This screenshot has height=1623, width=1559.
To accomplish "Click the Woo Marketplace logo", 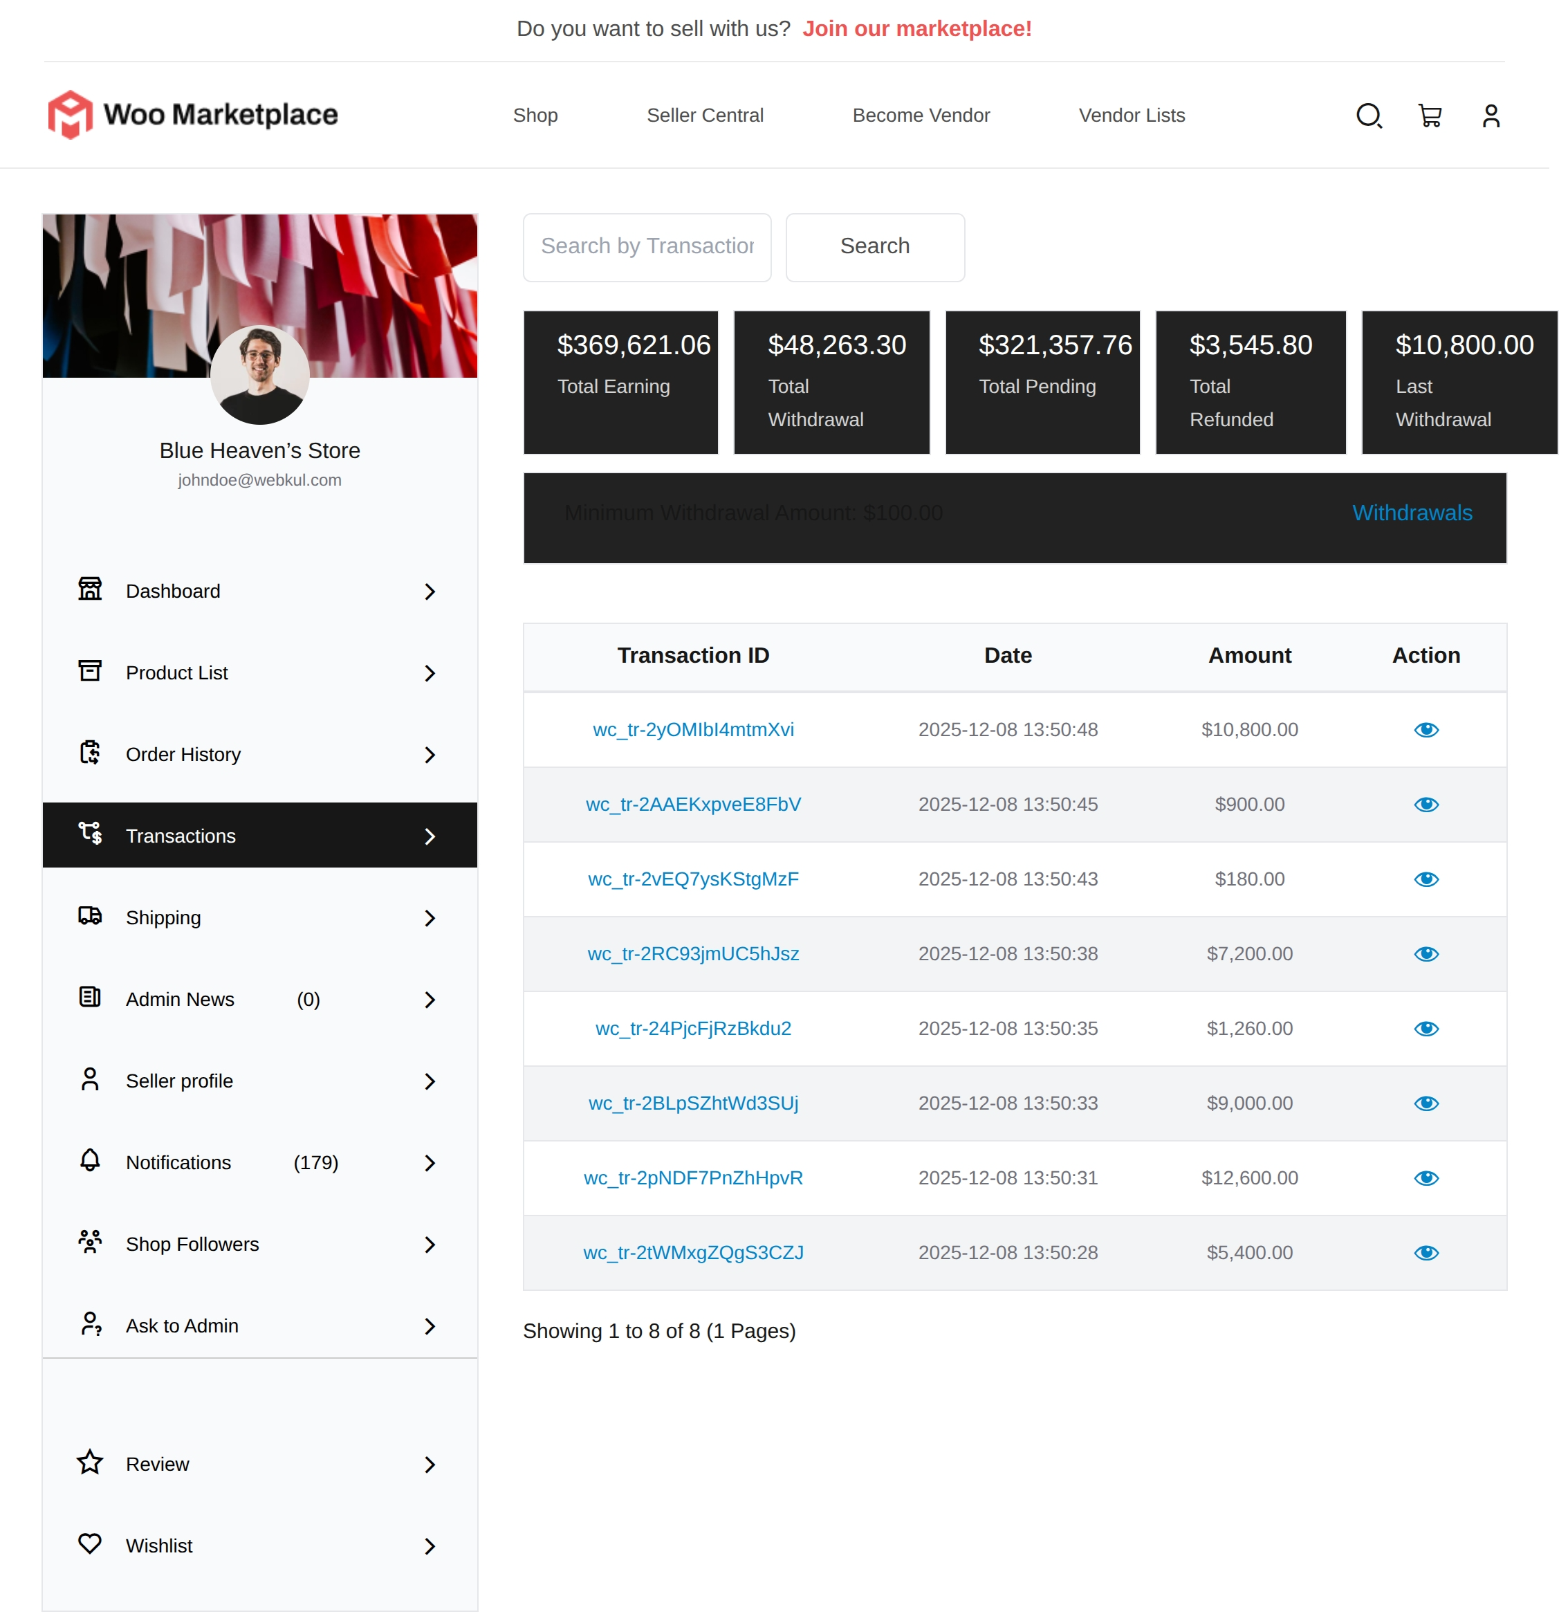I will 193,114.
